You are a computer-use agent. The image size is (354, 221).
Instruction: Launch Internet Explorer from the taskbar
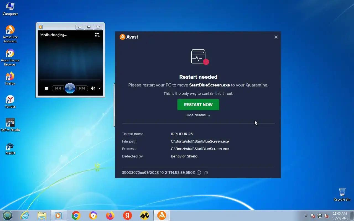[25, 216]
